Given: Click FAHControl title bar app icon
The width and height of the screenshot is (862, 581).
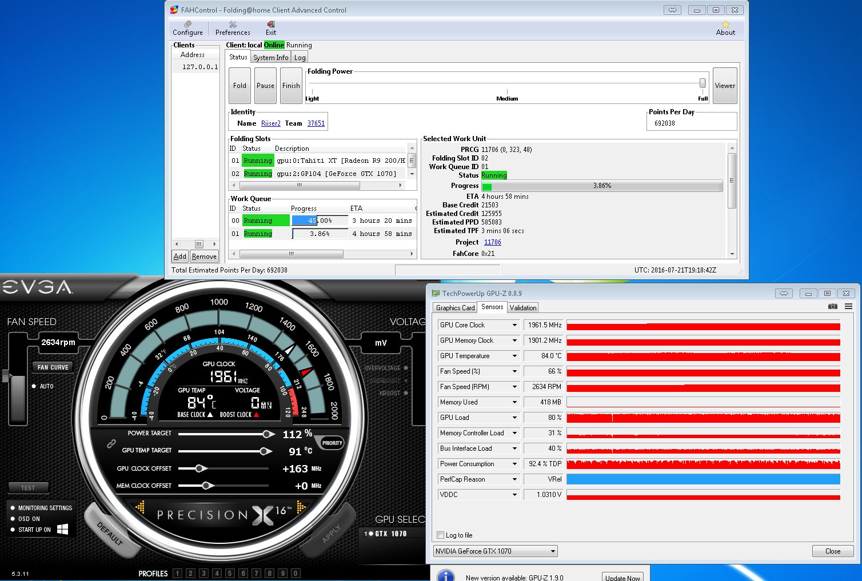Looking at the screenshot, I should 174,10.
